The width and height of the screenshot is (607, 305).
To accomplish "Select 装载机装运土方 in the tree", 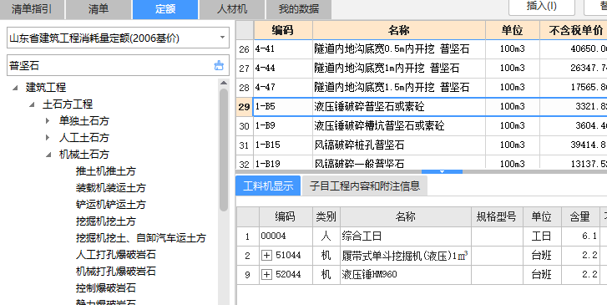I will point(111,187).
